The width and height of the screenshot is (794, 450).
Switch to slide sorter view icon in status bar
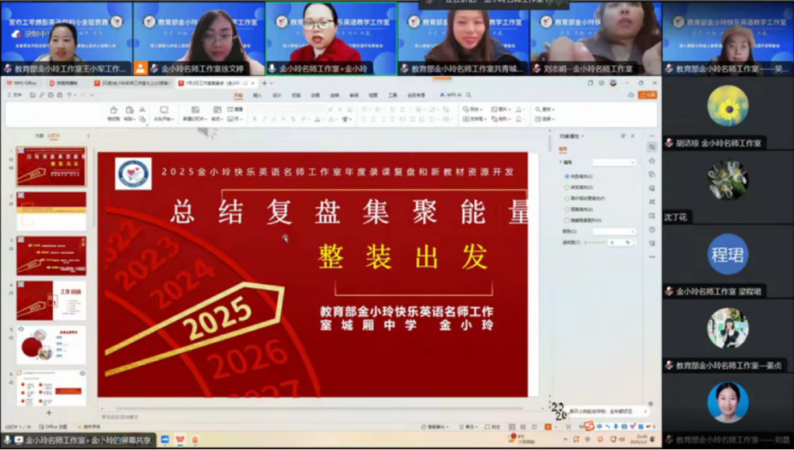coord(522,427)
